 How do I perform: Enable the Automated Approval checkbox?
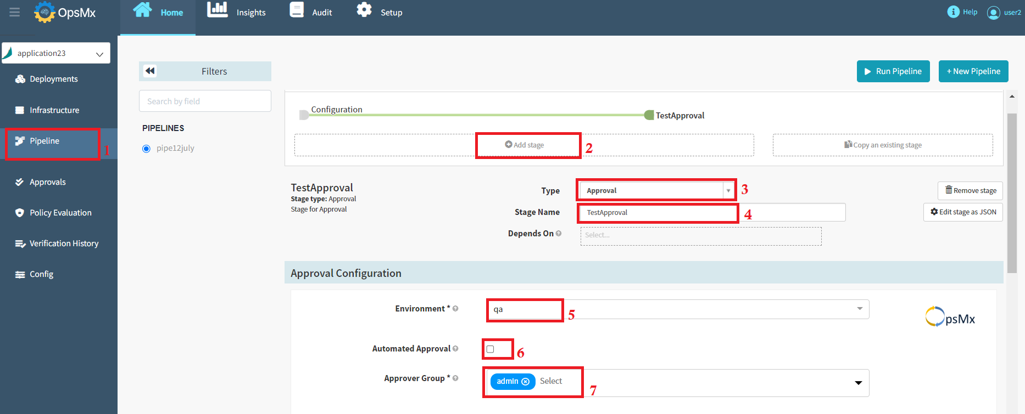[x=490, y=349]
